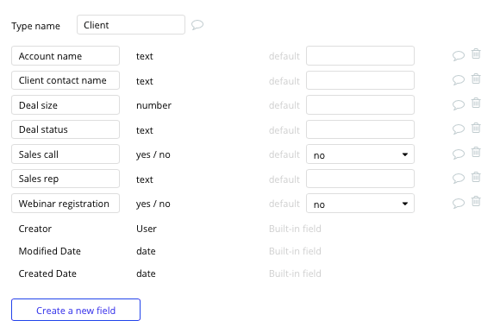The width and height of the screenshot is (500, 333).
Task: Expand the Webinar registration default dropdown
Action: coord(360,204)
